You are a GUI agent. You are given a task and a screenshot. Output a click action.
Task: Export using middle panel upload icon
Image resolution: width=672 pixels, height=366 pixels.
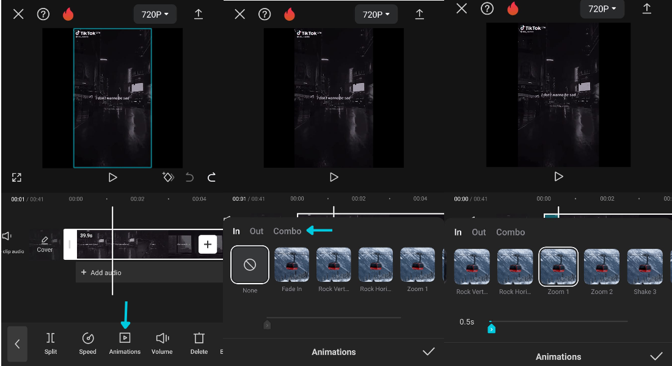(420, 14)
